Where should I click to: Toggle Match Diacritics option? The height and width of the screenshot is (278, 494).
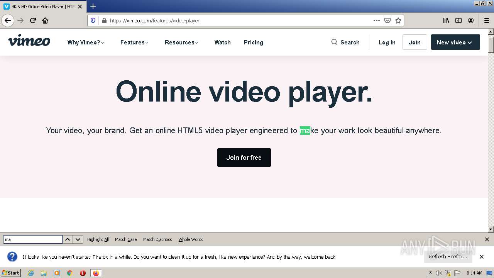click(157, 239)
